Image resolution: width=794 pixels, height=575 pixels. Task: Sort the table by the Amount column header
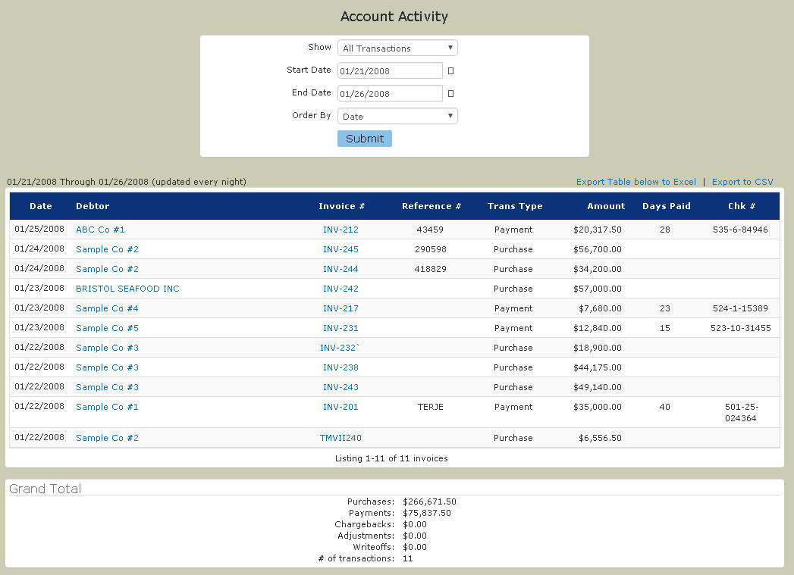coord(606,206)
